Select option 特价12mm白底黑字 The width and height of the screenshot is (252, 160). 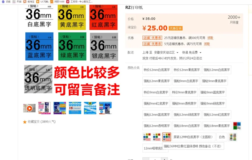[x=157, y=70]
